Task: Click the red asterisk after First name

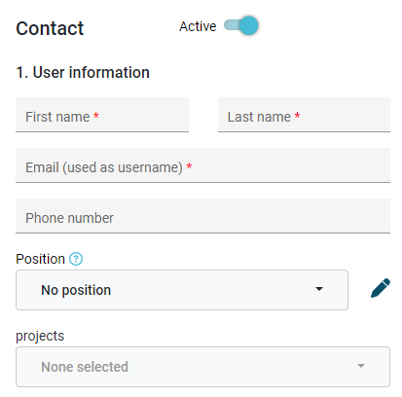Action: coord(96,116)
